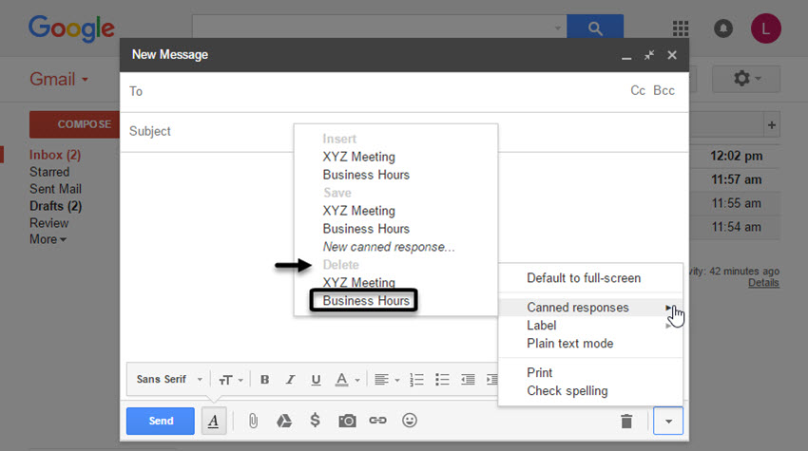Open text color picker
Image resolution: width=808 pixels, height=451 pixels.
pyautogui.click(x=347, y=380)
